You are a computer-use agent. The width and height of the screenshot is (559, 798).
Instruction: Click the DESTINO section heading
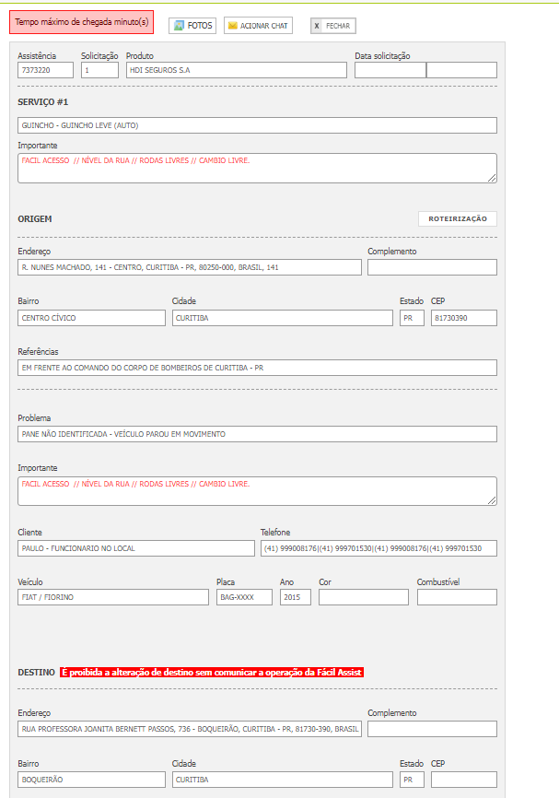36,673
